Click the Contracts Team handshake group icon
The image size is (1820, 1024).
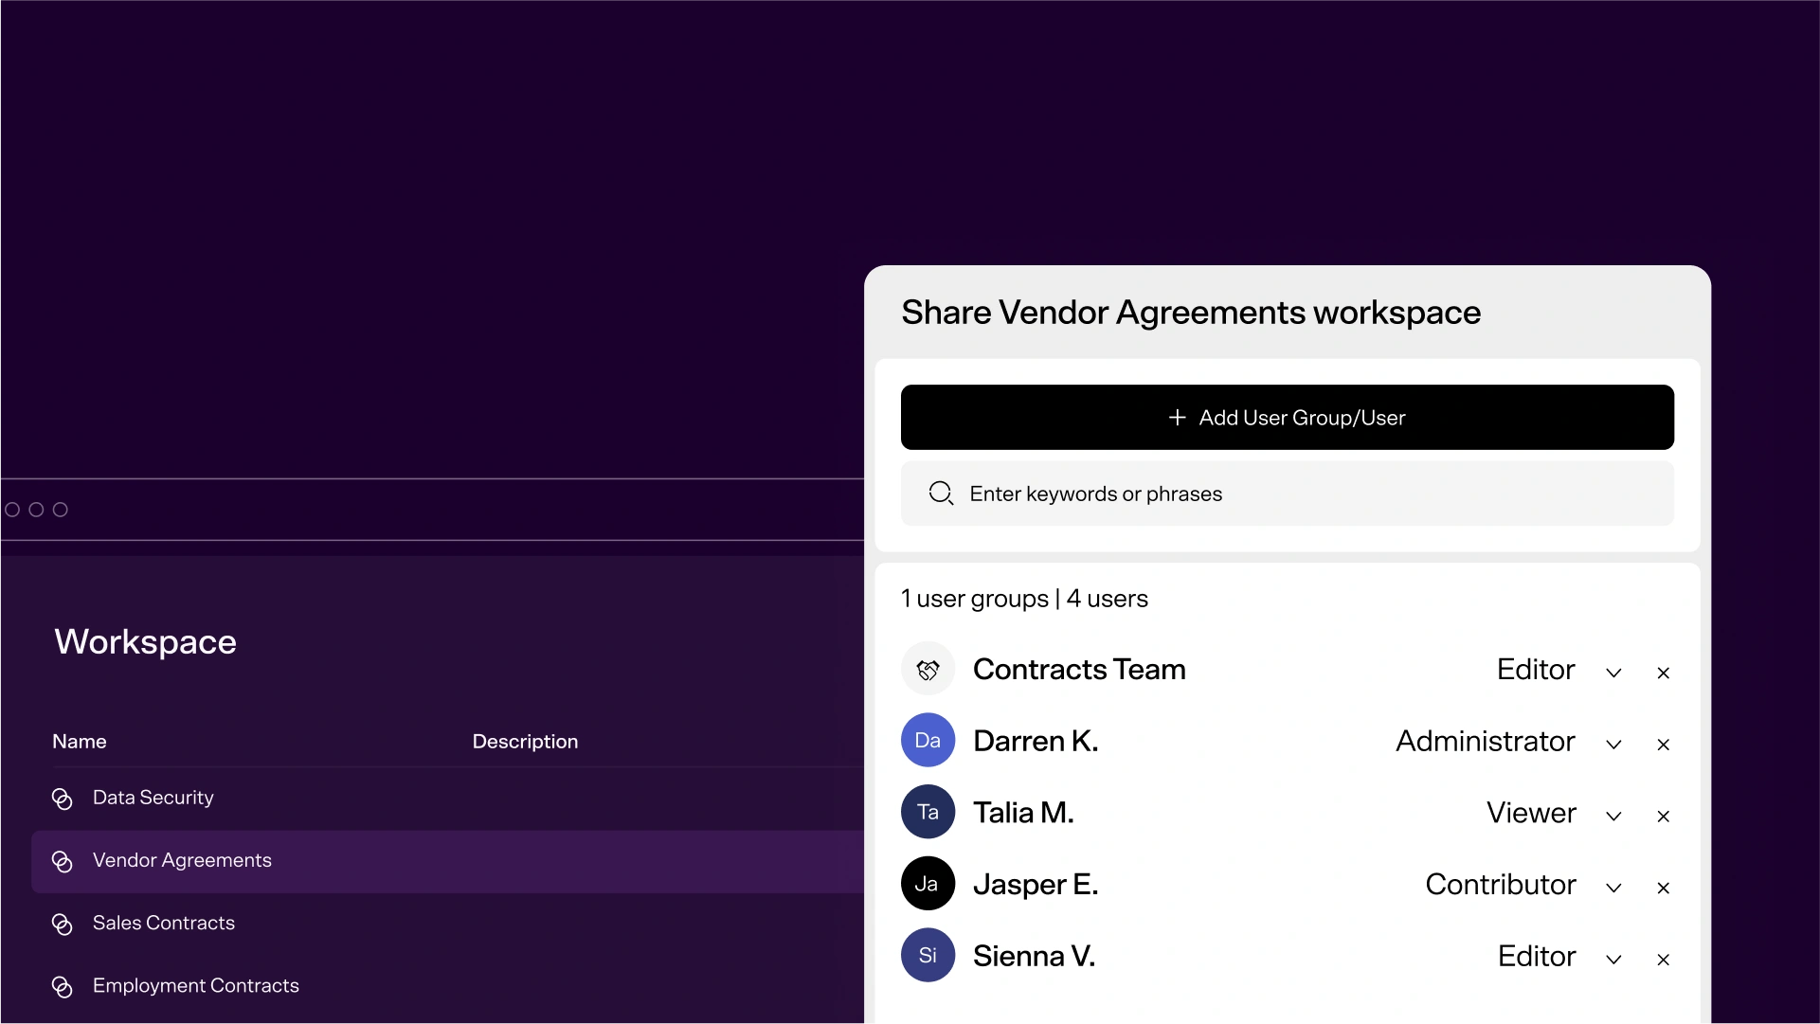coord(928,670)
